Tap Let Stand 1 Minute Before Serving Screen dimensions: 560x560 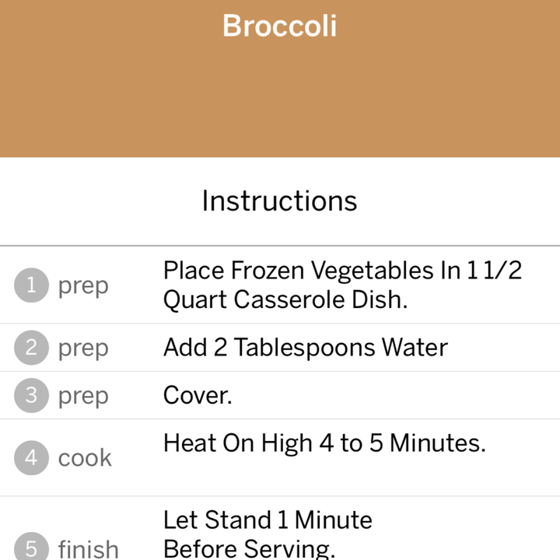pyautogui.click(x=268, y=534)
